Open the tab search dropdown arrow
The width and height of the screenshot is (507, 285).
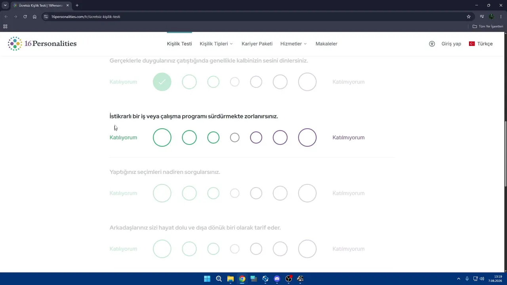coord(5,6)
